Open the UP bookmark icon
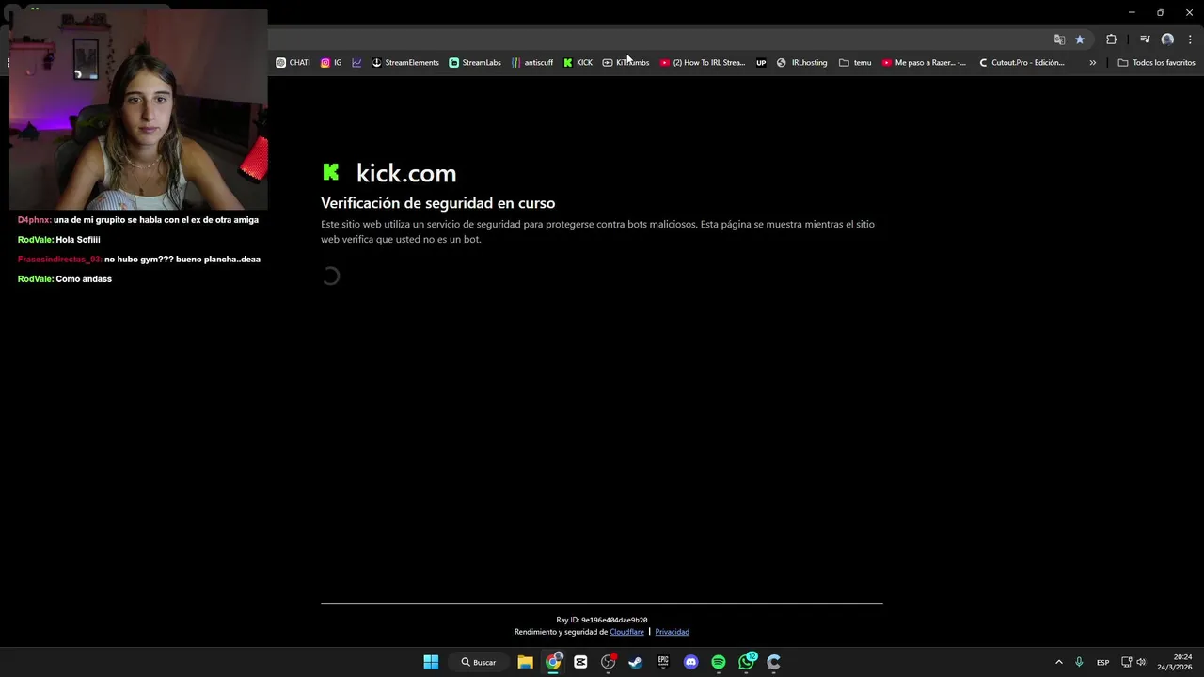1204x677 pixels. pyautogui.click(x=761, y=63)
